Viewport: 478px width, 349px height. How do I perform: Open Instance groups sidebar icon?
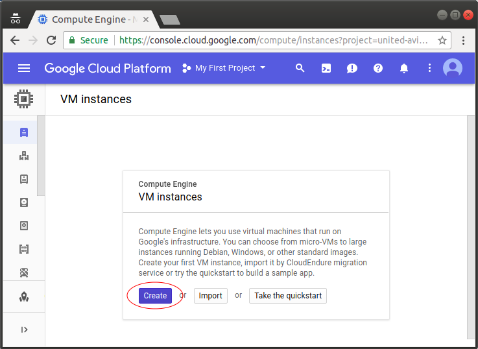[x=24, y=156]
